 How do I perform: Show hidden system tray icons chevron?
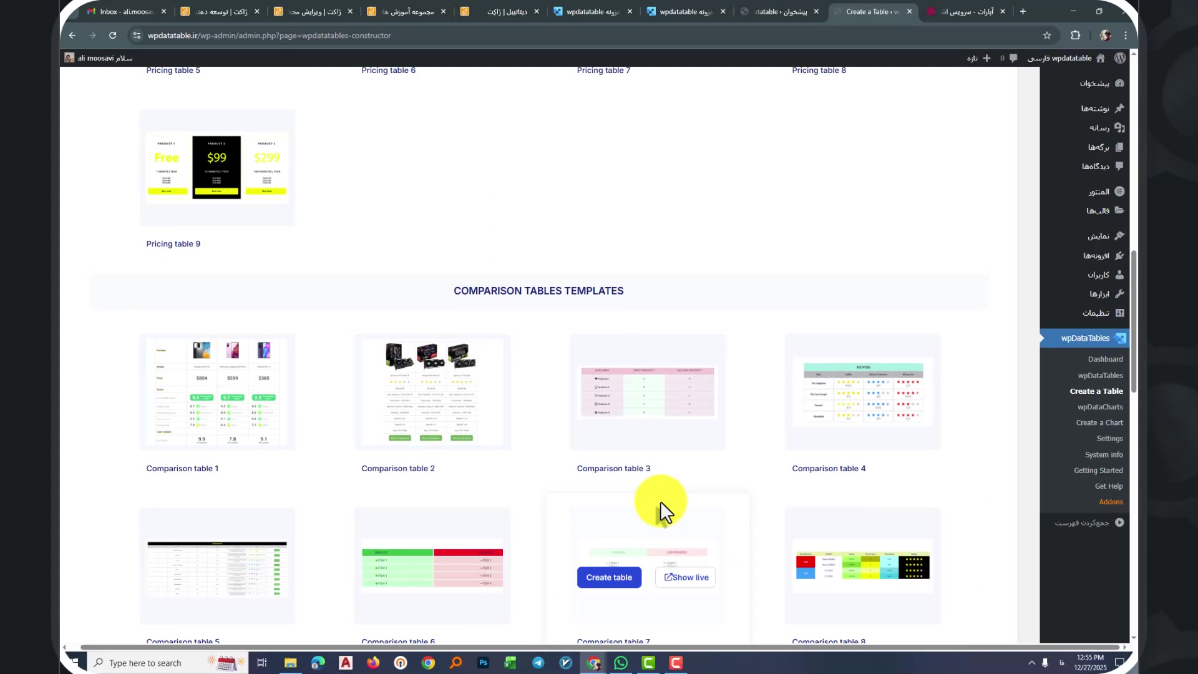coord(1031,663)
